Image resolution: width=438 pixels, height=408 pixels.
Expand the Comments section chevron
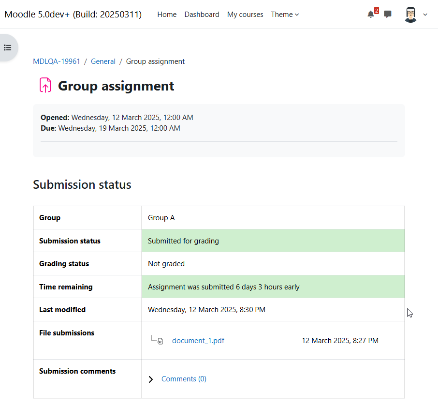[x=151, y=379]
